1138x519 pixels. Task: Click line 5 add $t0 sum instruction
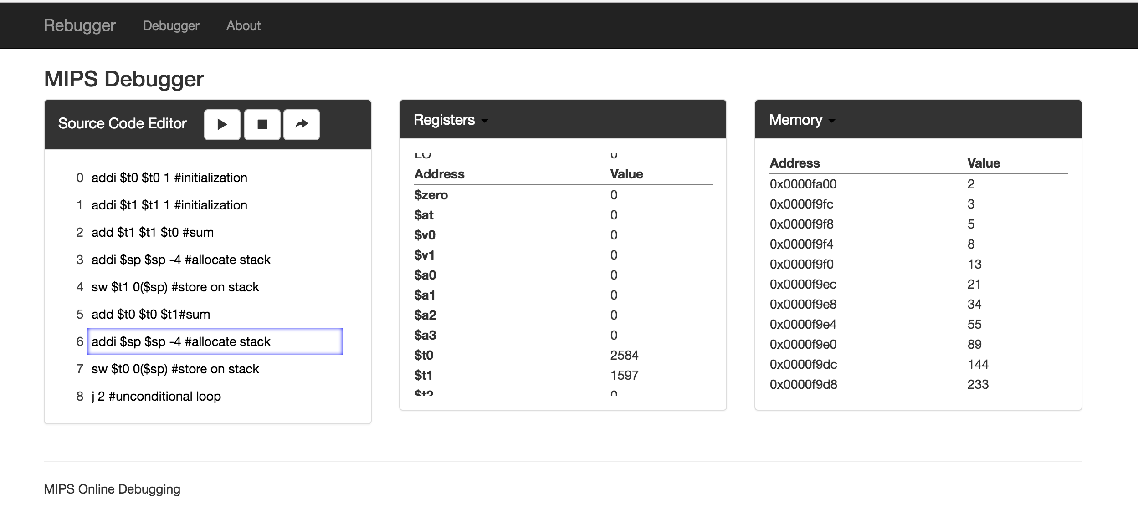pos(150,314)
